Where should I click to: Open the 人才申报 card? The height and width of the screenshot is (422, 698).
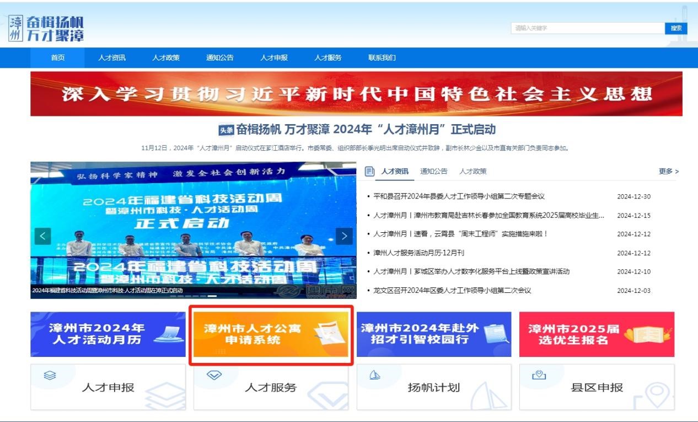pos(108,387)
